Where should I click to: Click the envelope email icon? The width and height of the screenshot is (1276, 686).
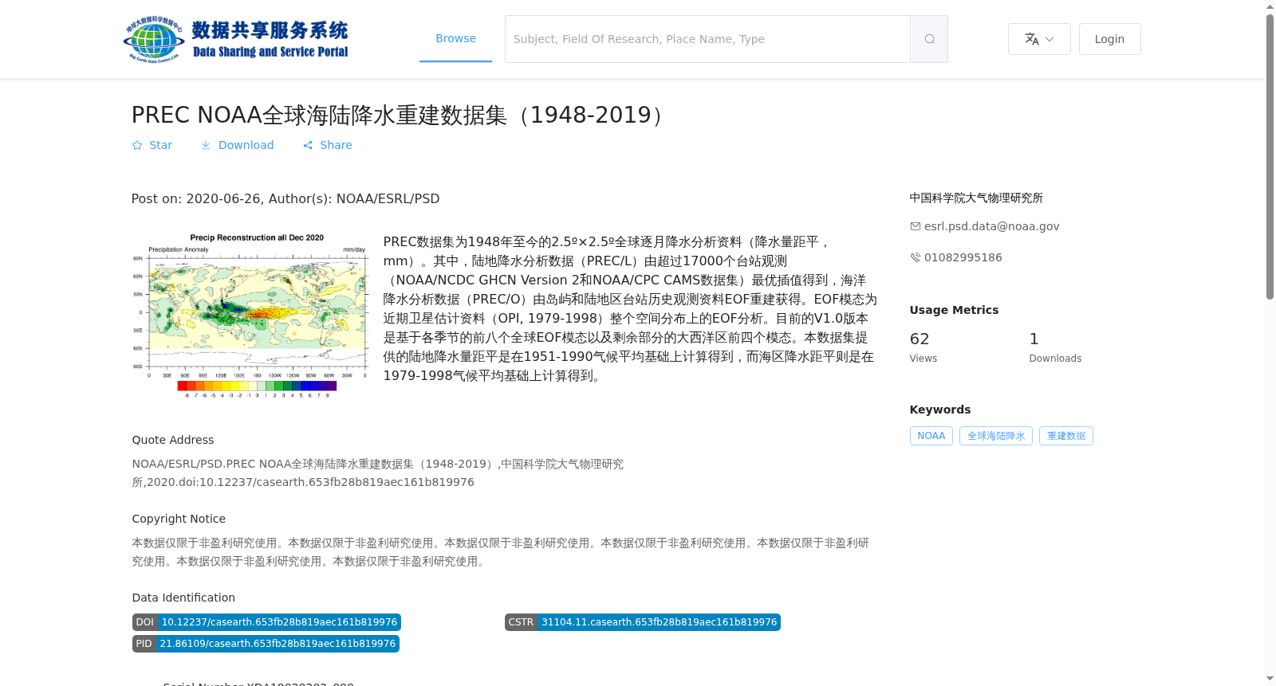(x=916, y=226)
